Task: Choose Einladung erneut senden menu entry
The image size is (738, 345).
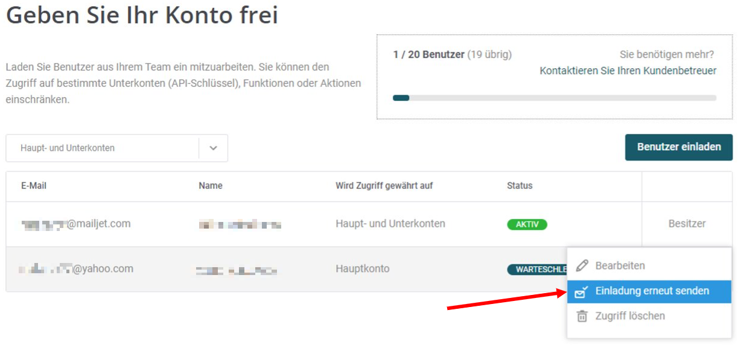Action: pos(649,291)
